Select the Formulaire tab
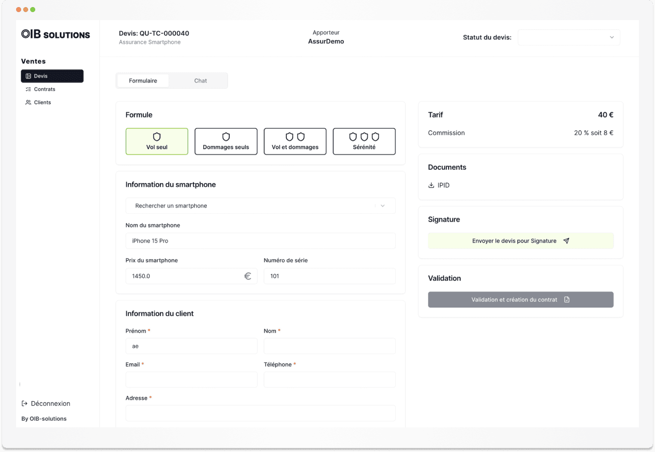The image size is (655, 452). (143, 81)
